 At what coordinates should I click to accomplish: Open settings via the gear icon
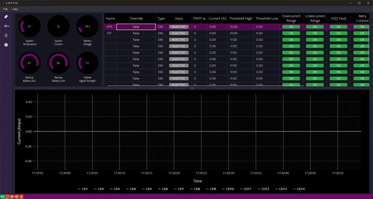tap(6, 45)
